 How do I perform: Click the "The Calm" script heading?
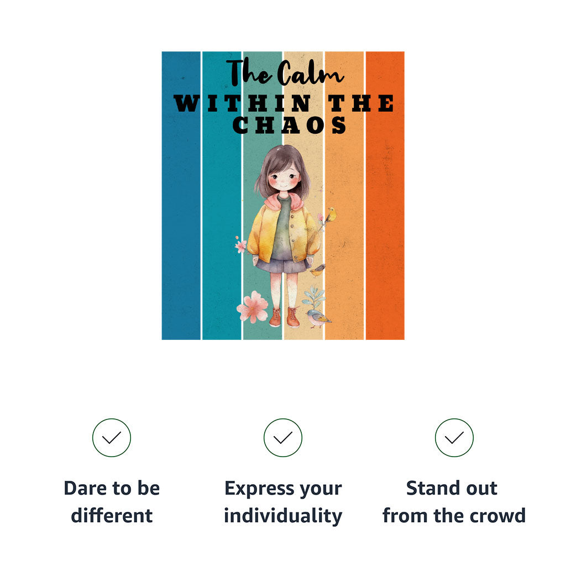(285, 72)
